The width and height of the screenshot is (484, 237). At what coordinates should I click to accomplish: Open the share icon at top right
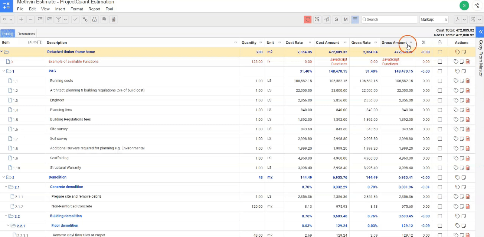coord(477,6)
